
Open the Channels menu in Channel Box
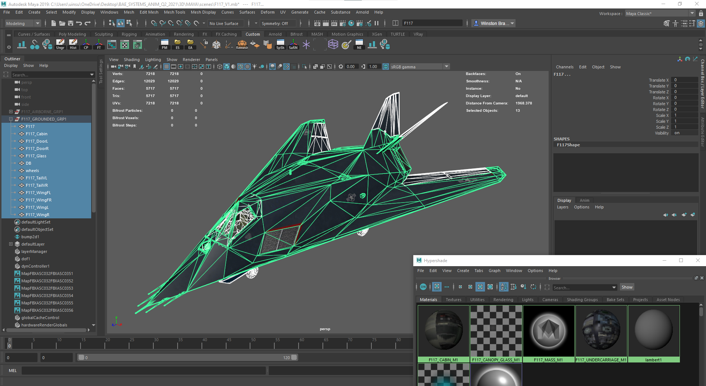(564, 67)
